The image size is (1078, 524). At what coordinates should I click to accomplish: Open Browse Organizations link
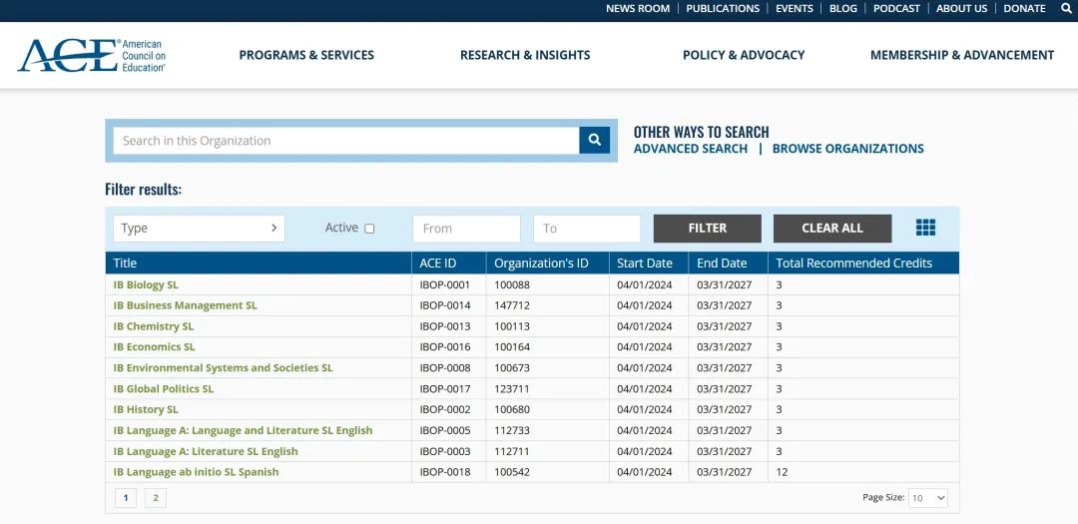tap(847, 149)
